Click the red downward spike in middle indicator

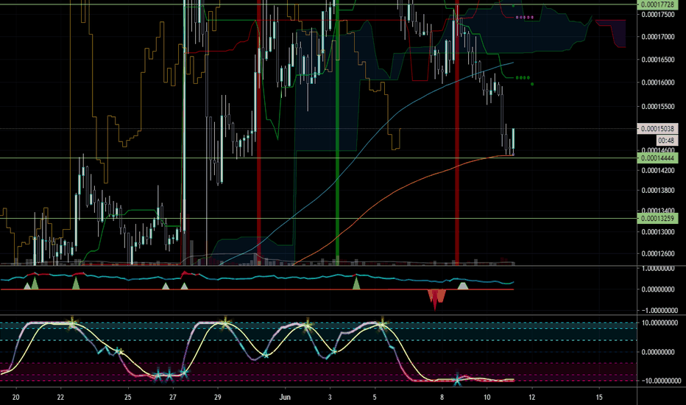tap(436, 299)
